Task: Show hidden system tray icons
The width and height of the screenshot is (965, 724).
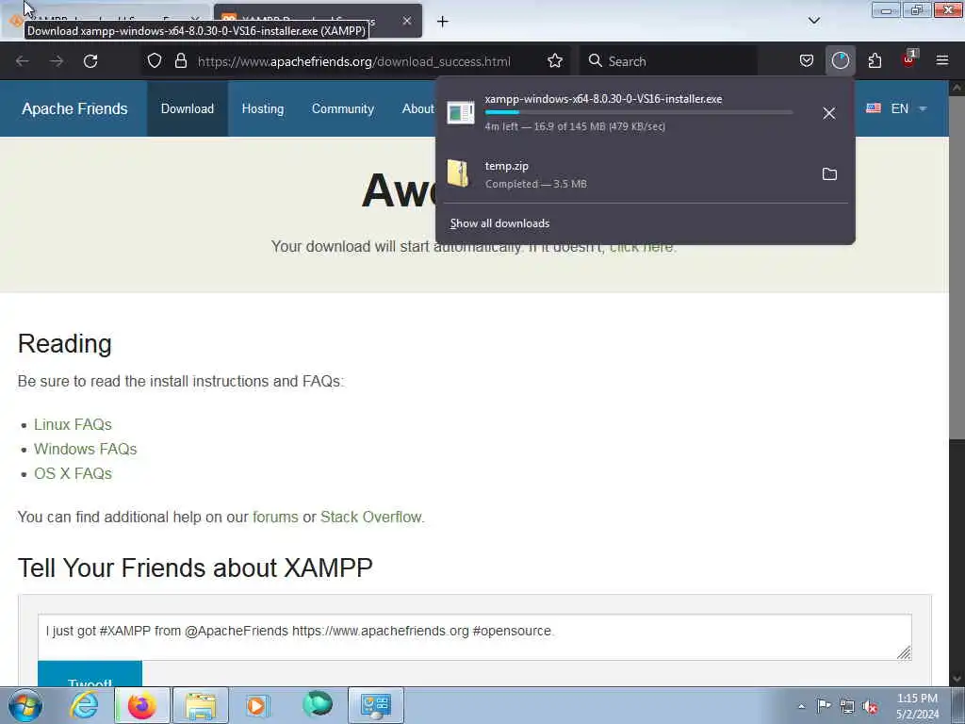Action: (x=801, y=706)
